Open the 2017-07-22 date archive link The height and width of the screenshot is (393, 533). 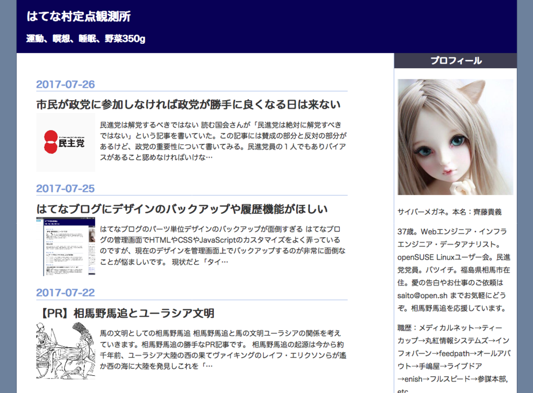(65, 292)
